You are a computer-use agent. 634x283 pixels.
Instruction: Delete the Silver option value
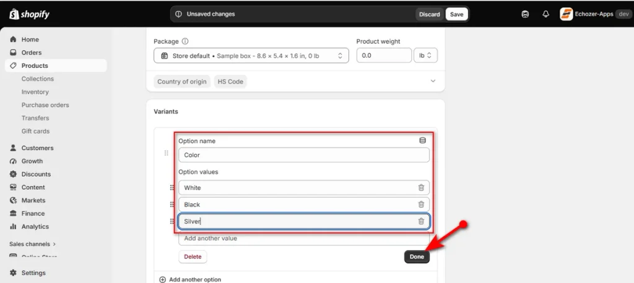pos(421,221)
